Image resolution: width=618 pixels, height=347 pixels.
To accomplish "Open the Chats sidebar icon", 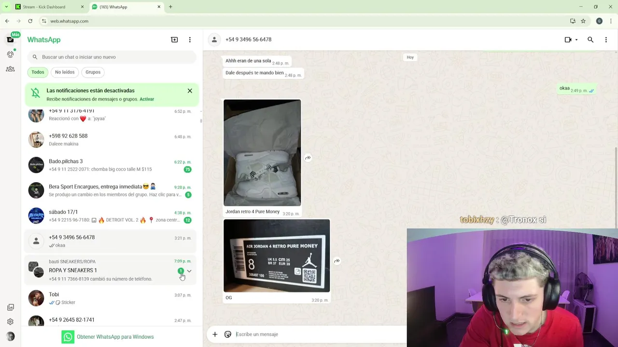I will coord(10,40).
